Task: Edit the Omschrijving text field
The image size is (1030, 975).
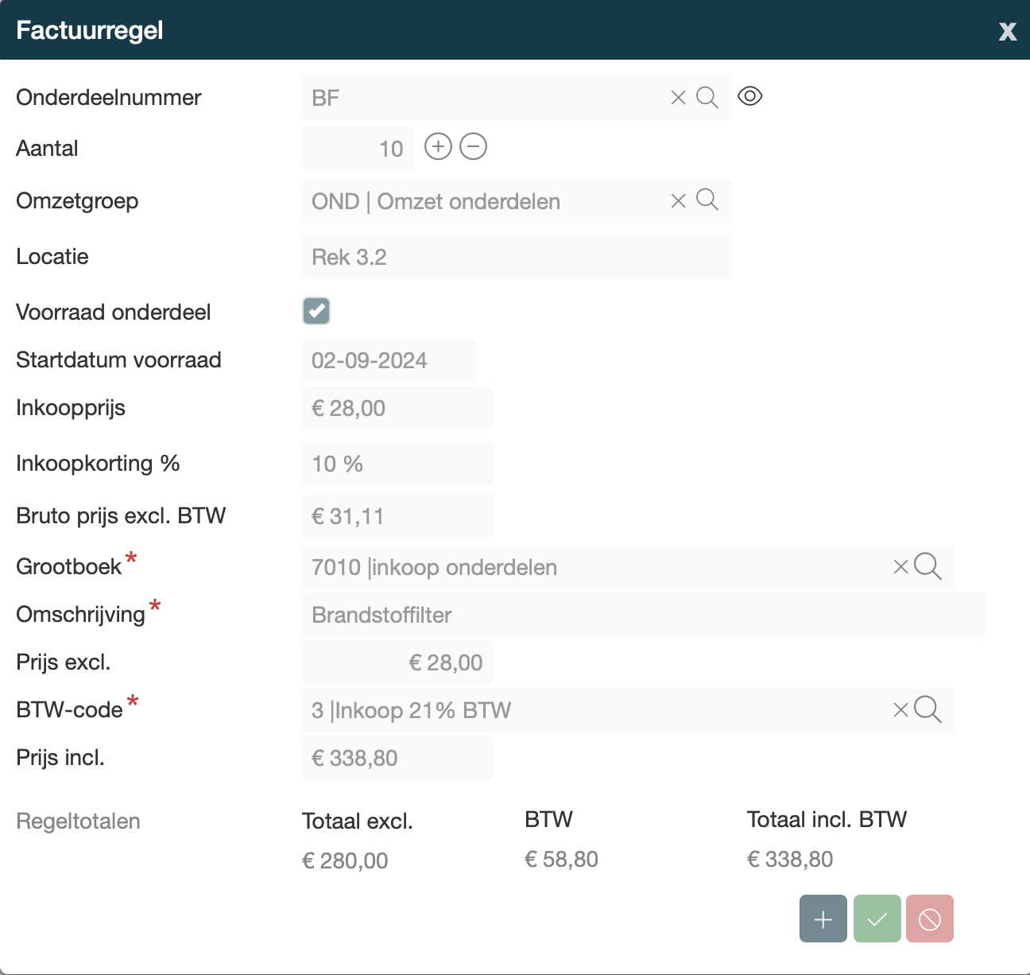Action: (643, 615)
